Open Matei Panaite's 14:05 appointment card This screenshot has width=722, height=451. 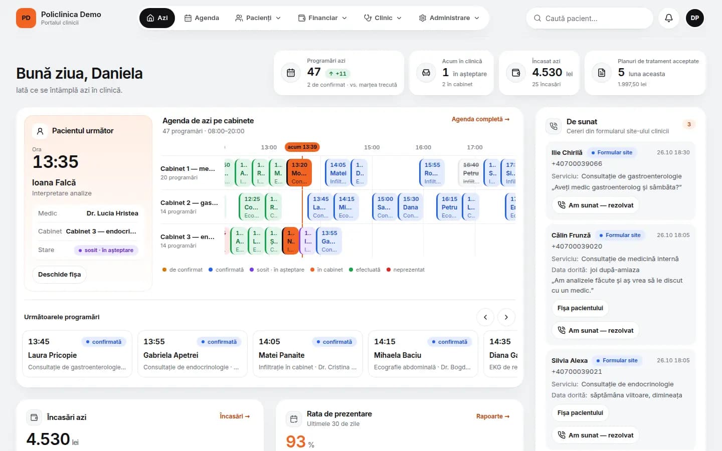click(x=308, y=353)
